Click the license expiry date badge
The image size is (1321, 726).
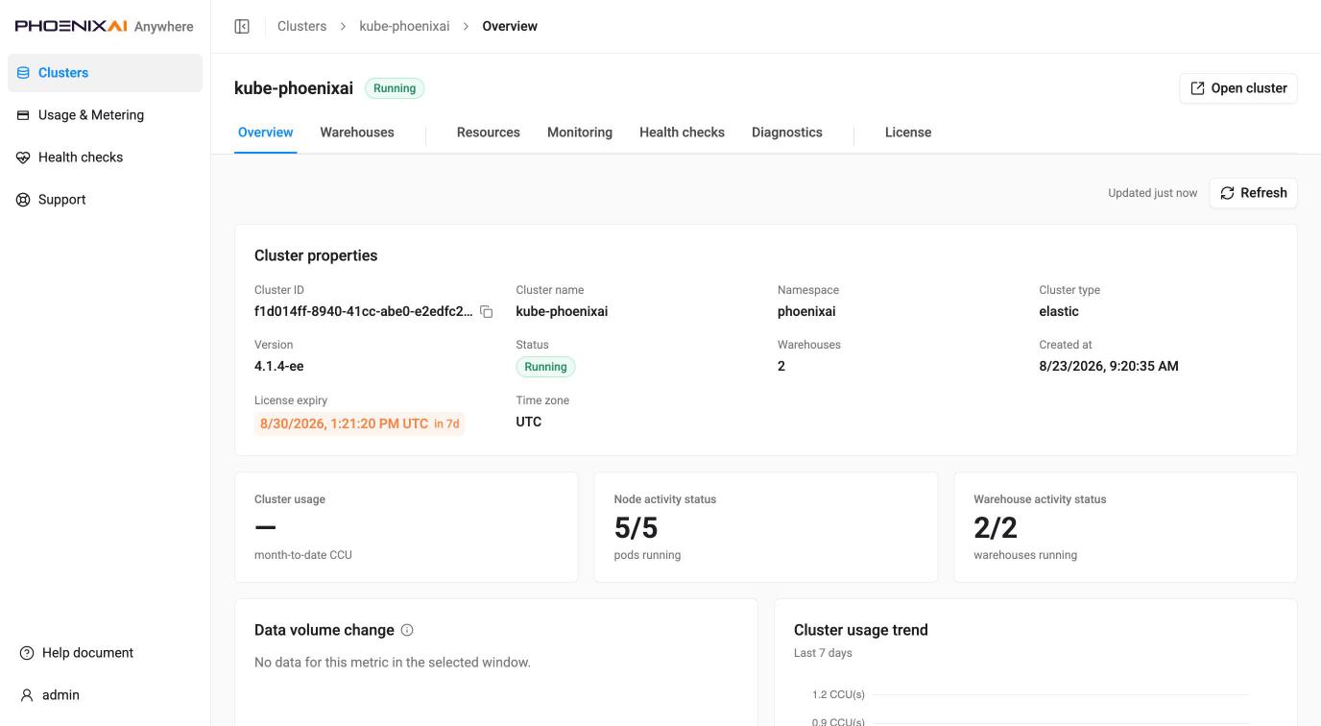360,423
